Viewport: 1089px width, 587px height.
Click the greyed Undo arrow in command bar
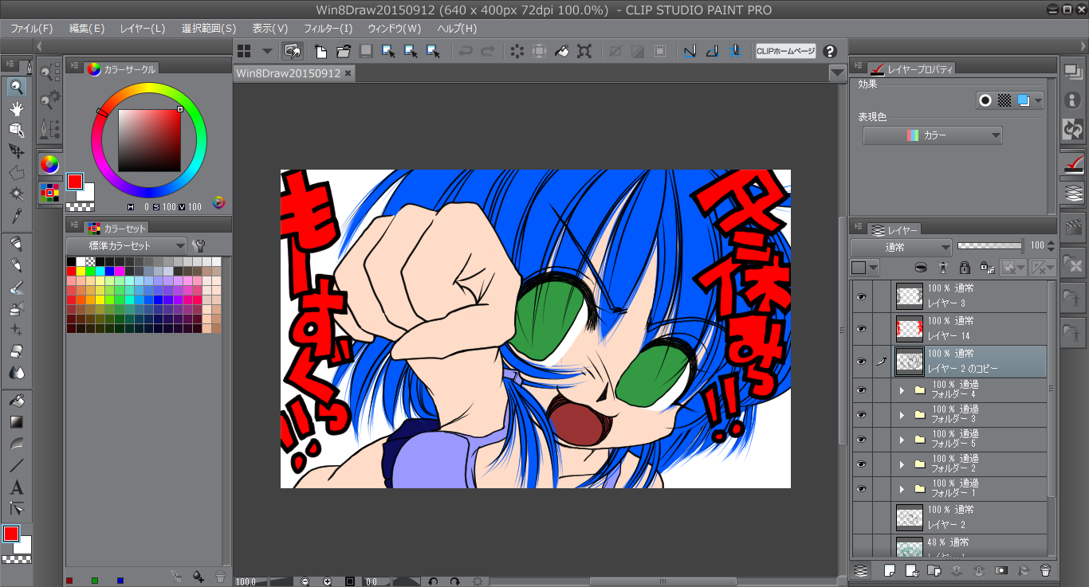pyautogui.click(x=465, y=51)
